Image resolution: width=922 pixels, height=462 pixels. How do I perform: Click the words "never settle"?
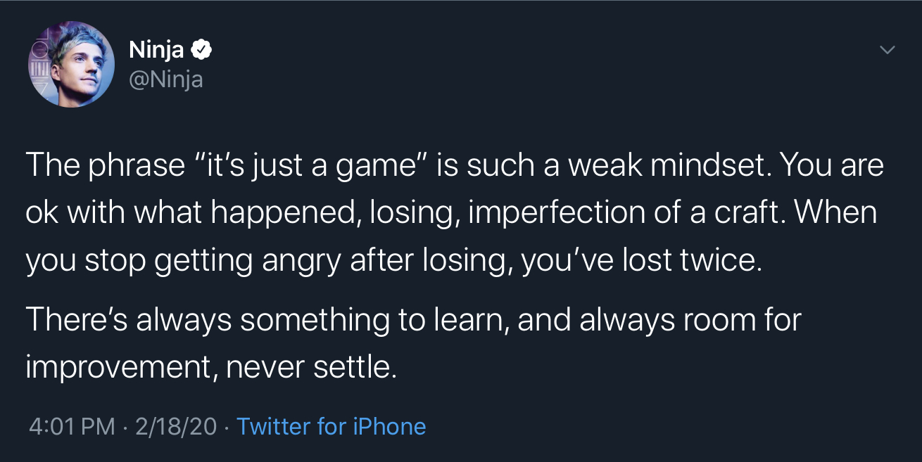pyautogui.click(x=308, y=366)
